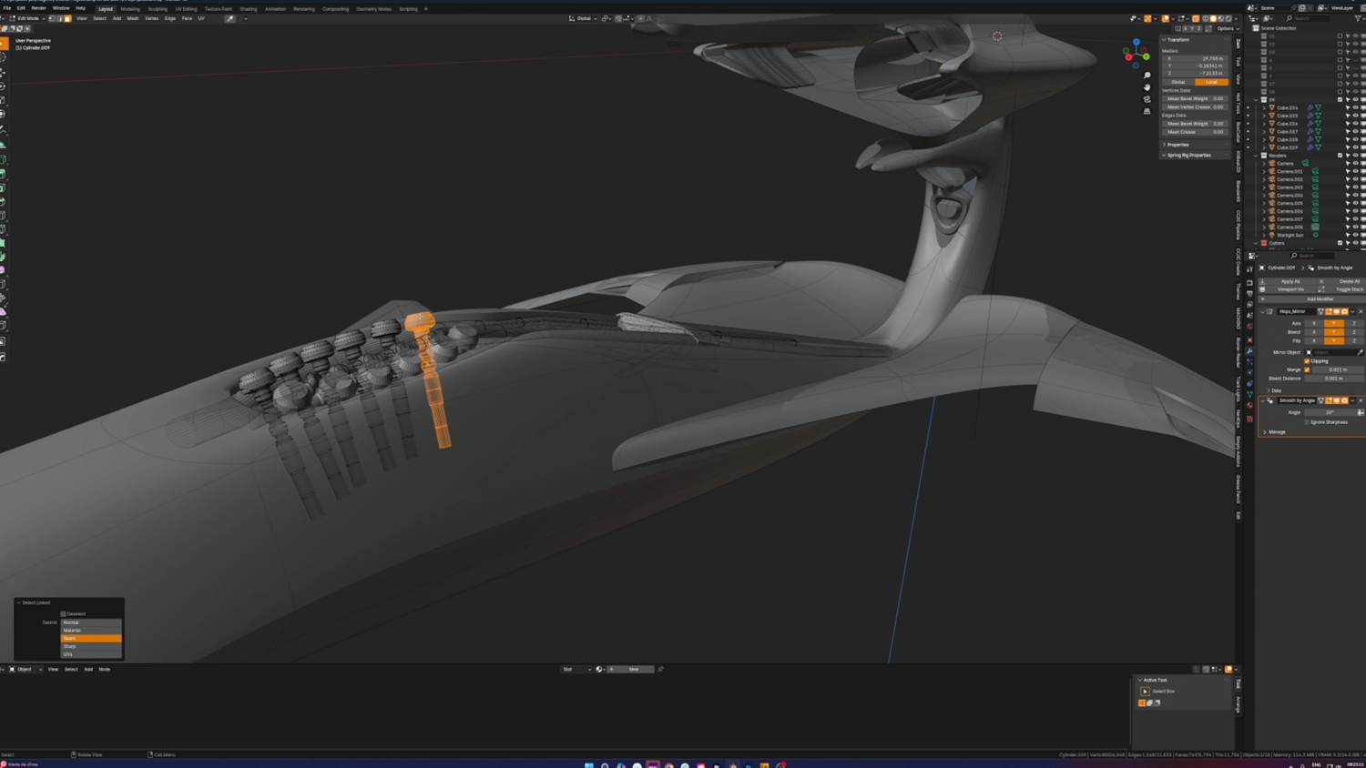Hide the Starlight Sun object
1366x768 pixels.
pyautogui.click(x=1355, y=235)
